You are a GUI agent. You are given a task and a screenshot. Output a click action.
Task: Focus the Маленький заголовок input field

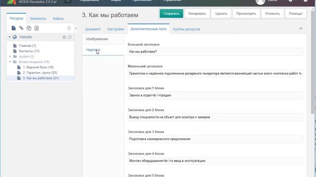point(215,73)
